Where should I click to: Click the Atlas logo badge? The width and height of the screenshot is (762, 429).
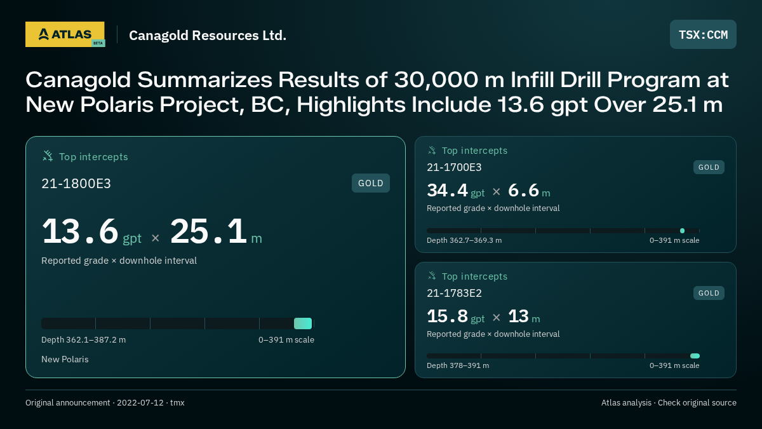pos(65,34)
